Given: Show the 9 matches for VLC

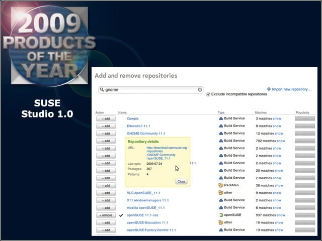Looking at the screenshot, I should 277,193.
